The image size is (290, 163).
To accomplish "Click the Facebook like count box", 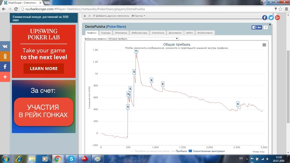I will pyautogui.click(x=266, y=27).
